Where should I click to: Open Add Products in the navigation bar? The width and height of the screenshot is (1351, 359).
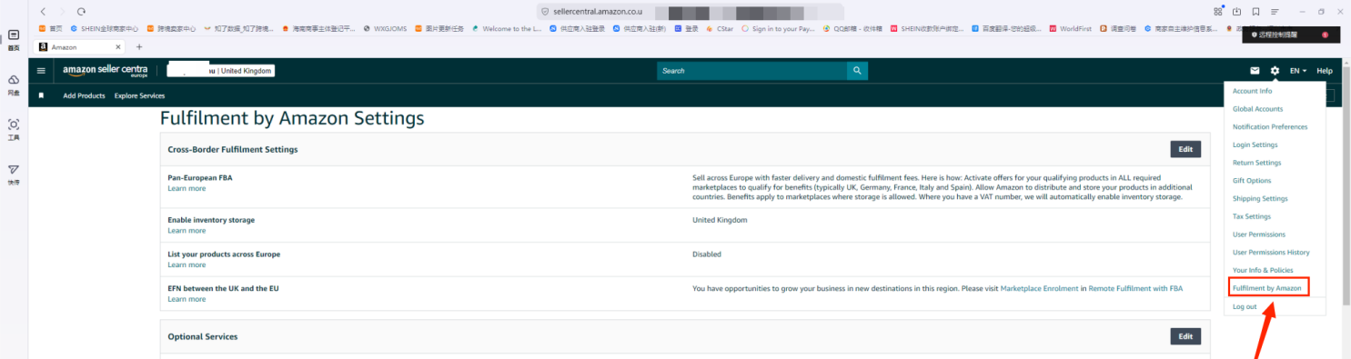click(84, 95)
